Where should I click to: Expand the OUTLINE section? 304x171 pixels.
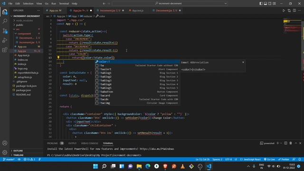27,151
